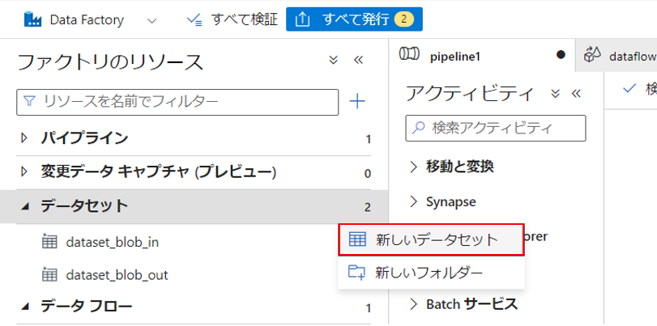Click the publish count badge showing 2
This screenshot has height=326, width=657.
[403, 19]
